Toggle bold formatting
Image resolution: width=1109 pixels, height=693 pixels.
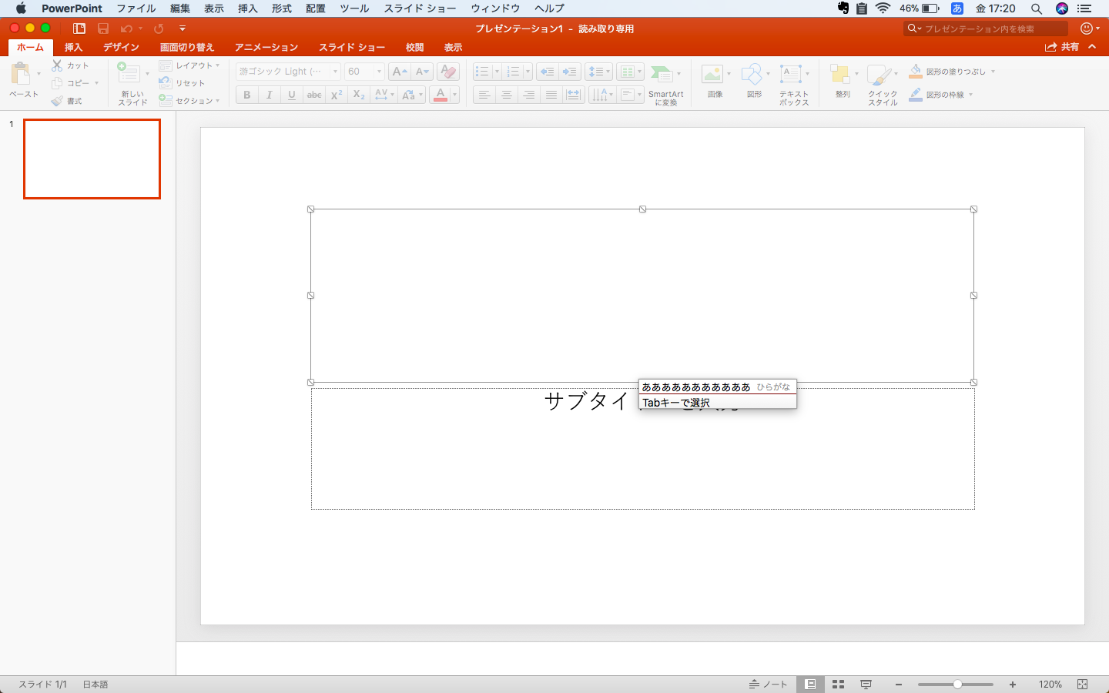(x=246, y=95)
